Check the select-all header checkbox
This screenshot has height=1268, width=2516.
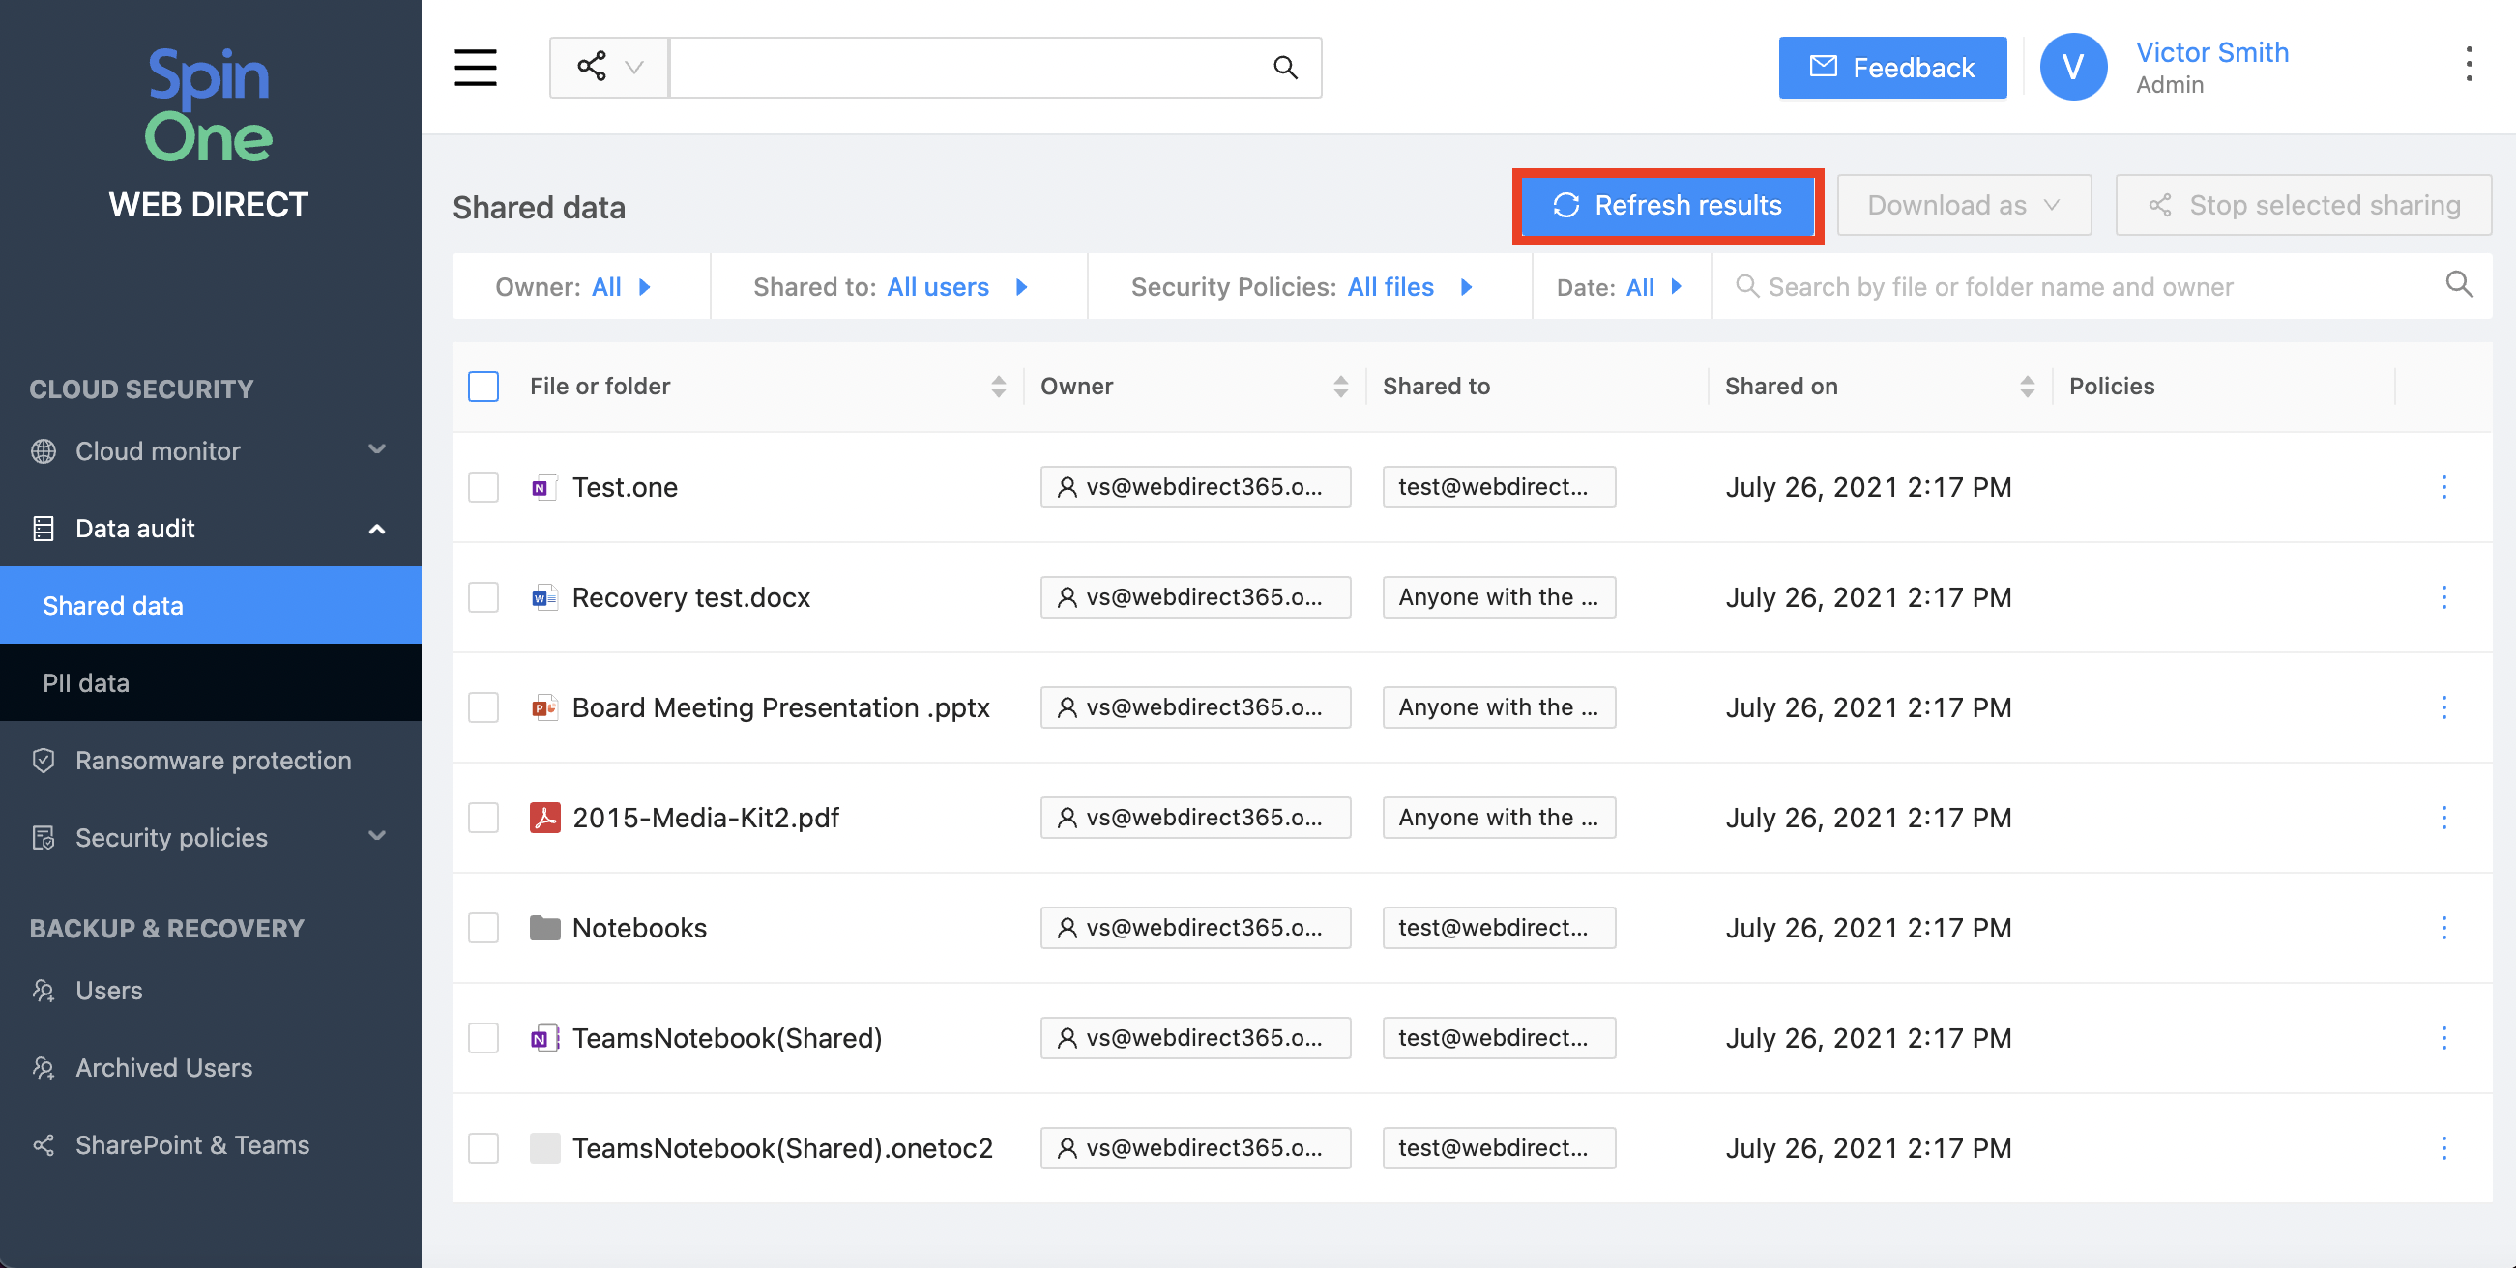click(x=483, y=387)
